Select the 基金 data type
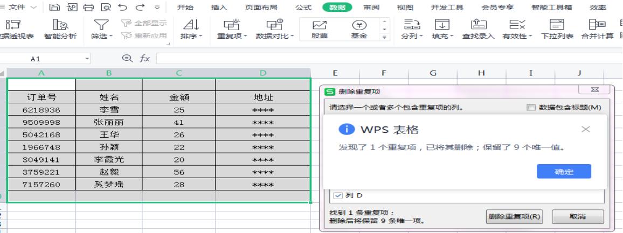 (359, 30)
